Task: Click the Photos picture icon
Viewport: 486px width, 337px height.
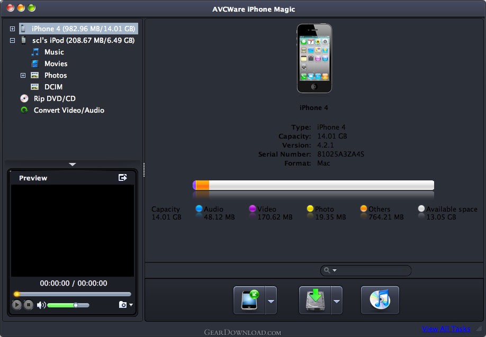Action: click(x=35, y=75)
